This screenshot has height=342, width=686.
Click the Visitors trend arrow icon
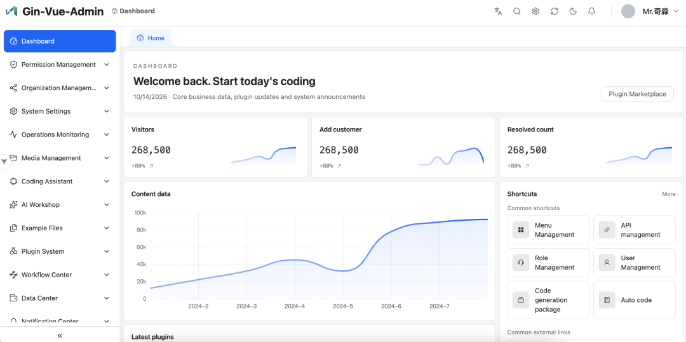[x=151, y=166]
